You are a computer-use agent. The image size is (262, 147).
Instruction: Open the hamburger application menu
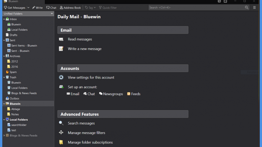[254, 8]
